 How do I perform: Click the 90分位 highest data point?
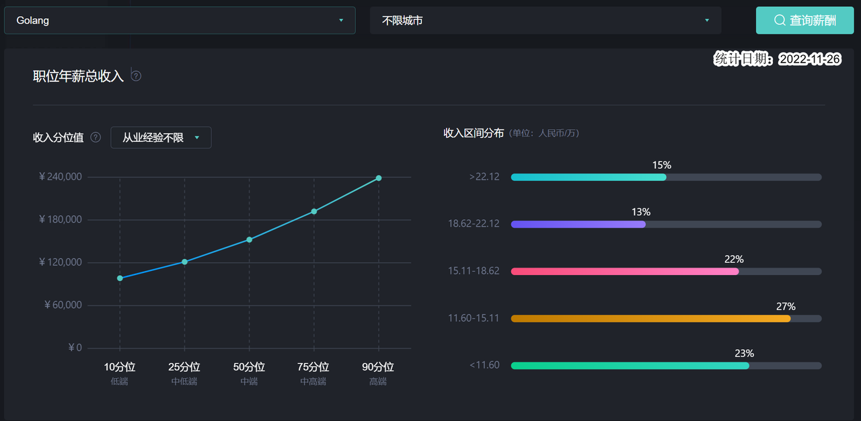(379, 178)
